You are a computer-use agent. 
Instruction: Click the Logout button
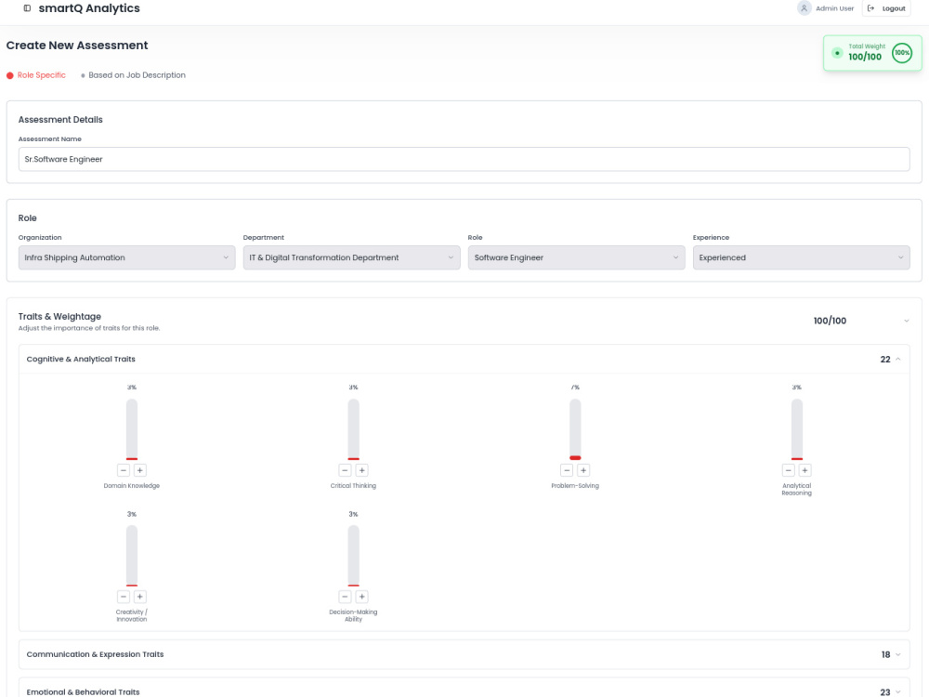coord(885,8)
